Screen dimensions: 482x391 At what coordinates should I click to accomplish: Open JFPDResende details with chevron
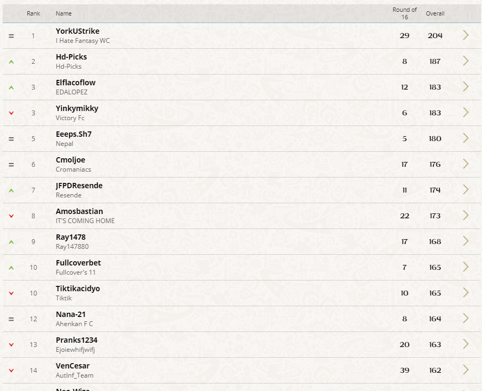[x=466, y=190]
